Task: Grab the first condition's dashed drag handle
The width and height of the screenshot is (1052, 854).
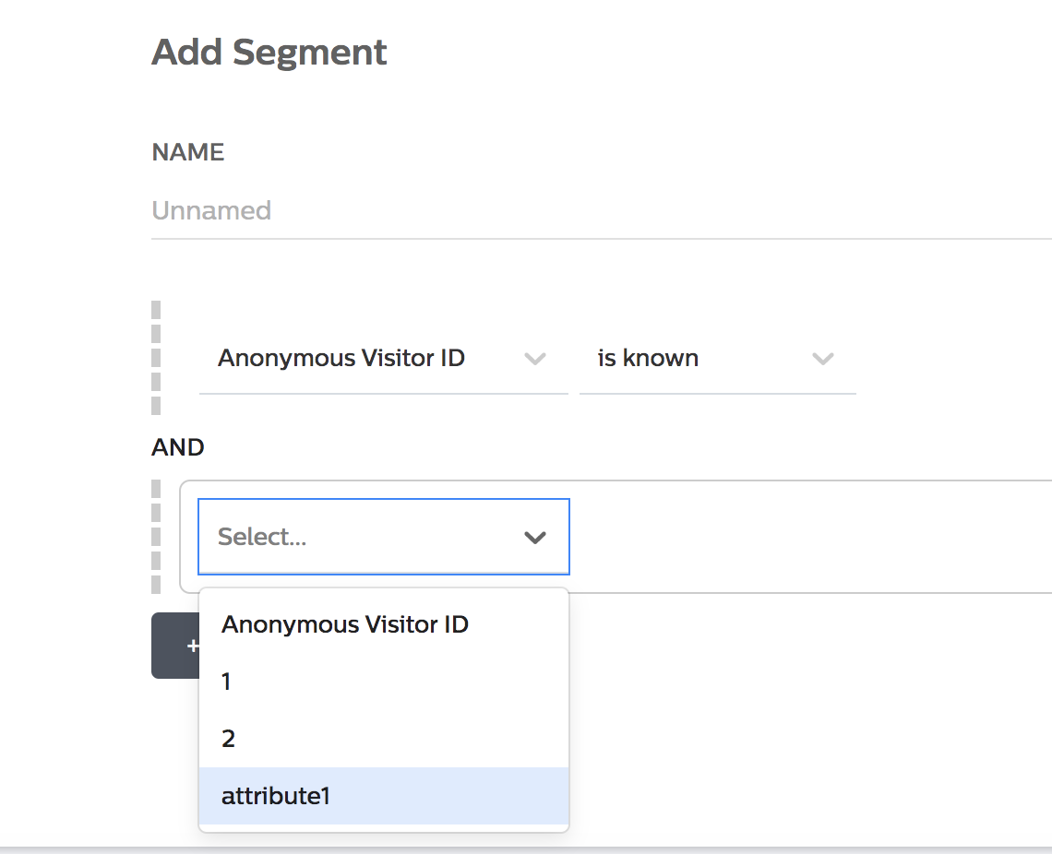Action: point(156,358)
